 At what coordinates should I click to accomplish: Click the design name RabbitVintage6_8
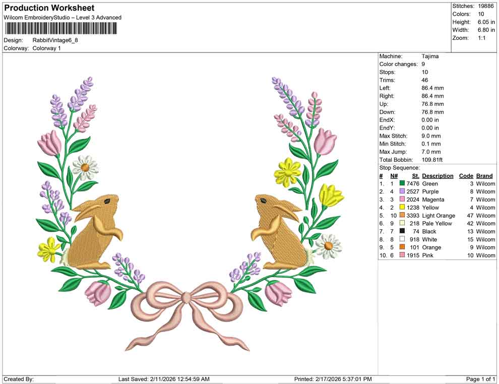coord(55,41)
